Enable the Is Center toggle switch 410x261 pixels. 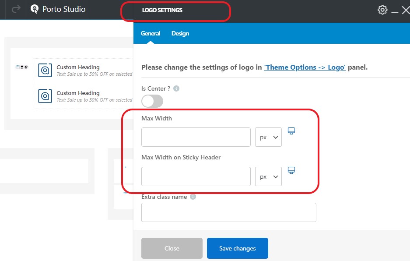(152, 101)
